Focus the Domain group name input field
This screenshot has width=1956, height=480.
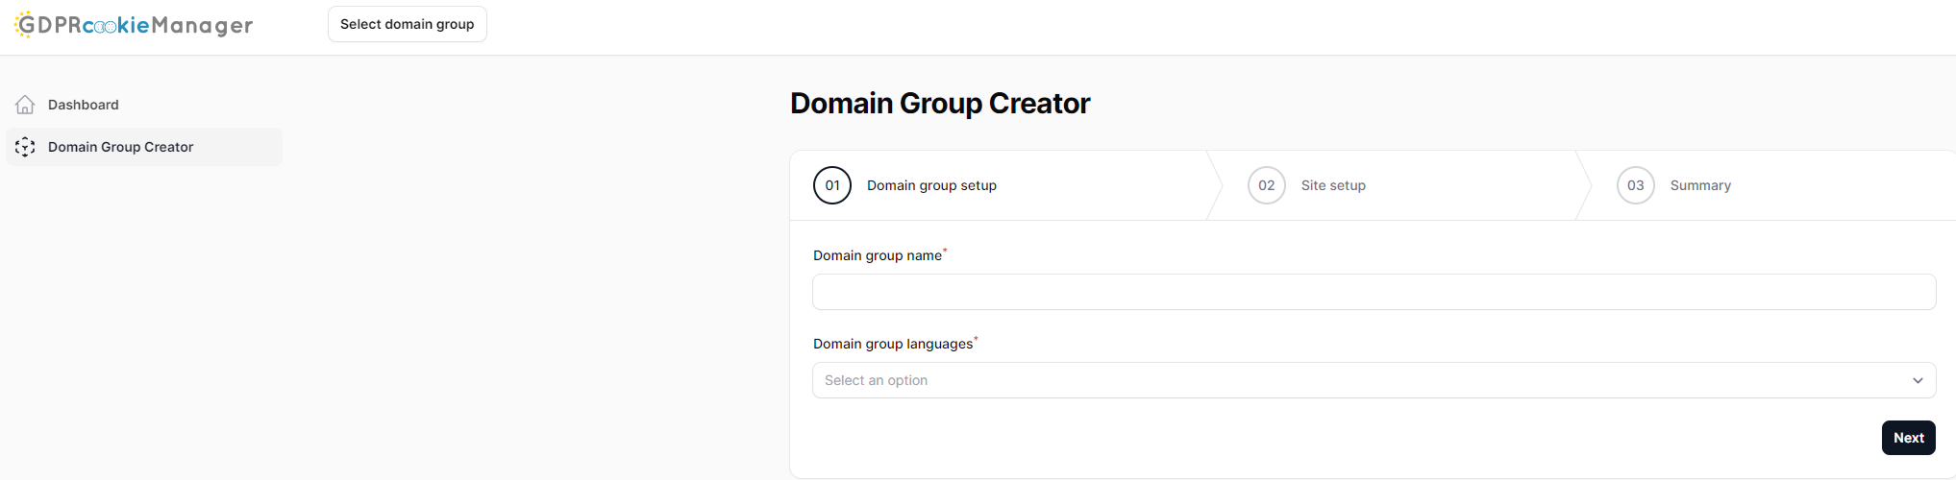pyautogui.click(x=1374, y=292)
